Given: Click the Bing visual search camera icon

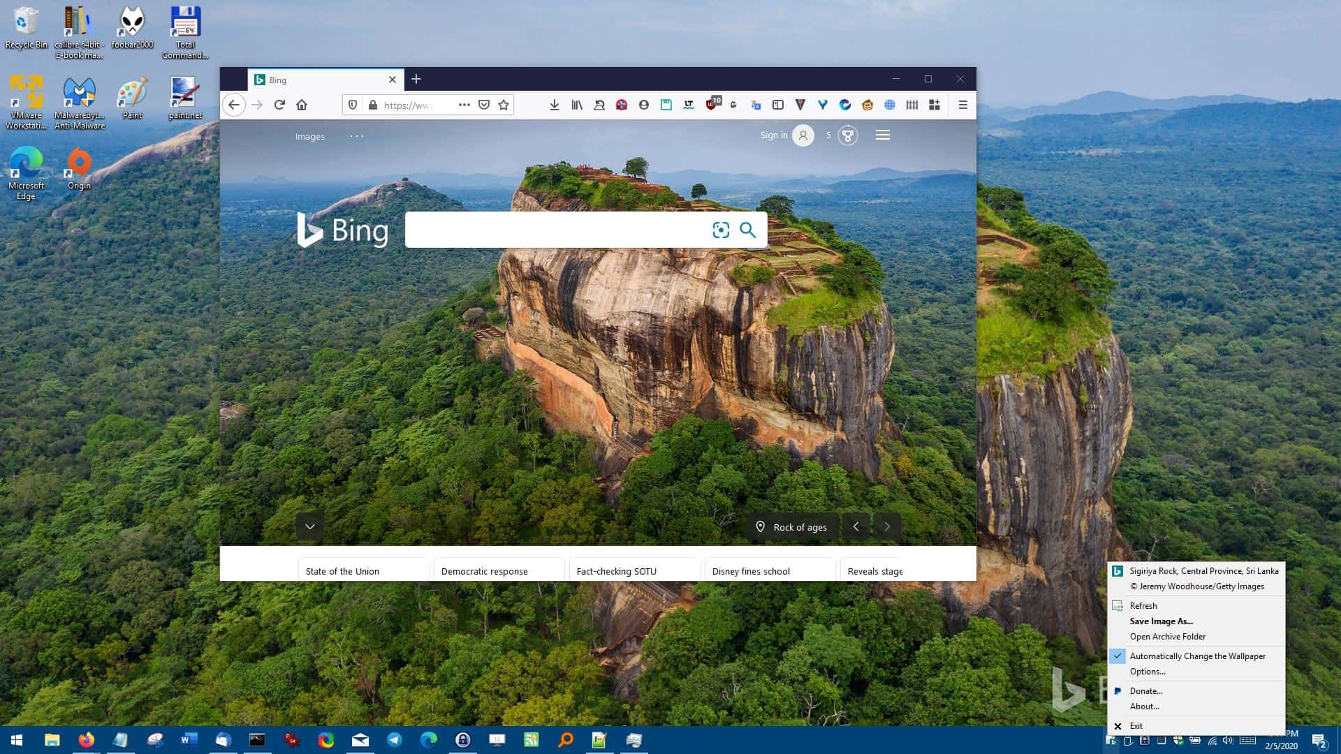Looking at the screenshot, I should [721, 230].
